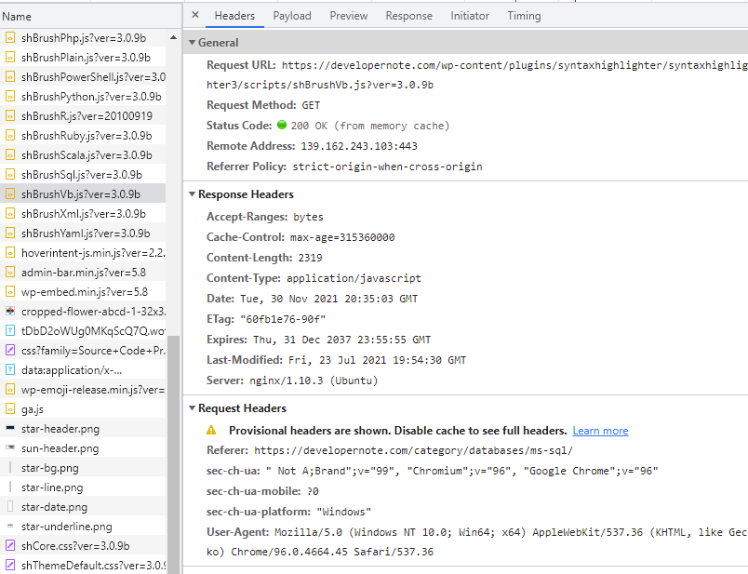Image resolution: width=748 pixels, height=574 pixels.
Task: Click the Referer URL value
Action: (x=413, y=450)
